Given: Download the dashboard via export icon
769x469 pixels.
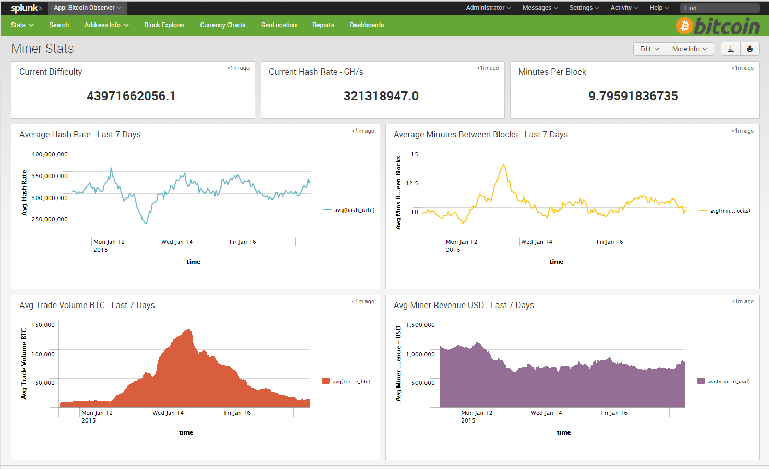Looking at the screenshot, I should coord(731,49).
